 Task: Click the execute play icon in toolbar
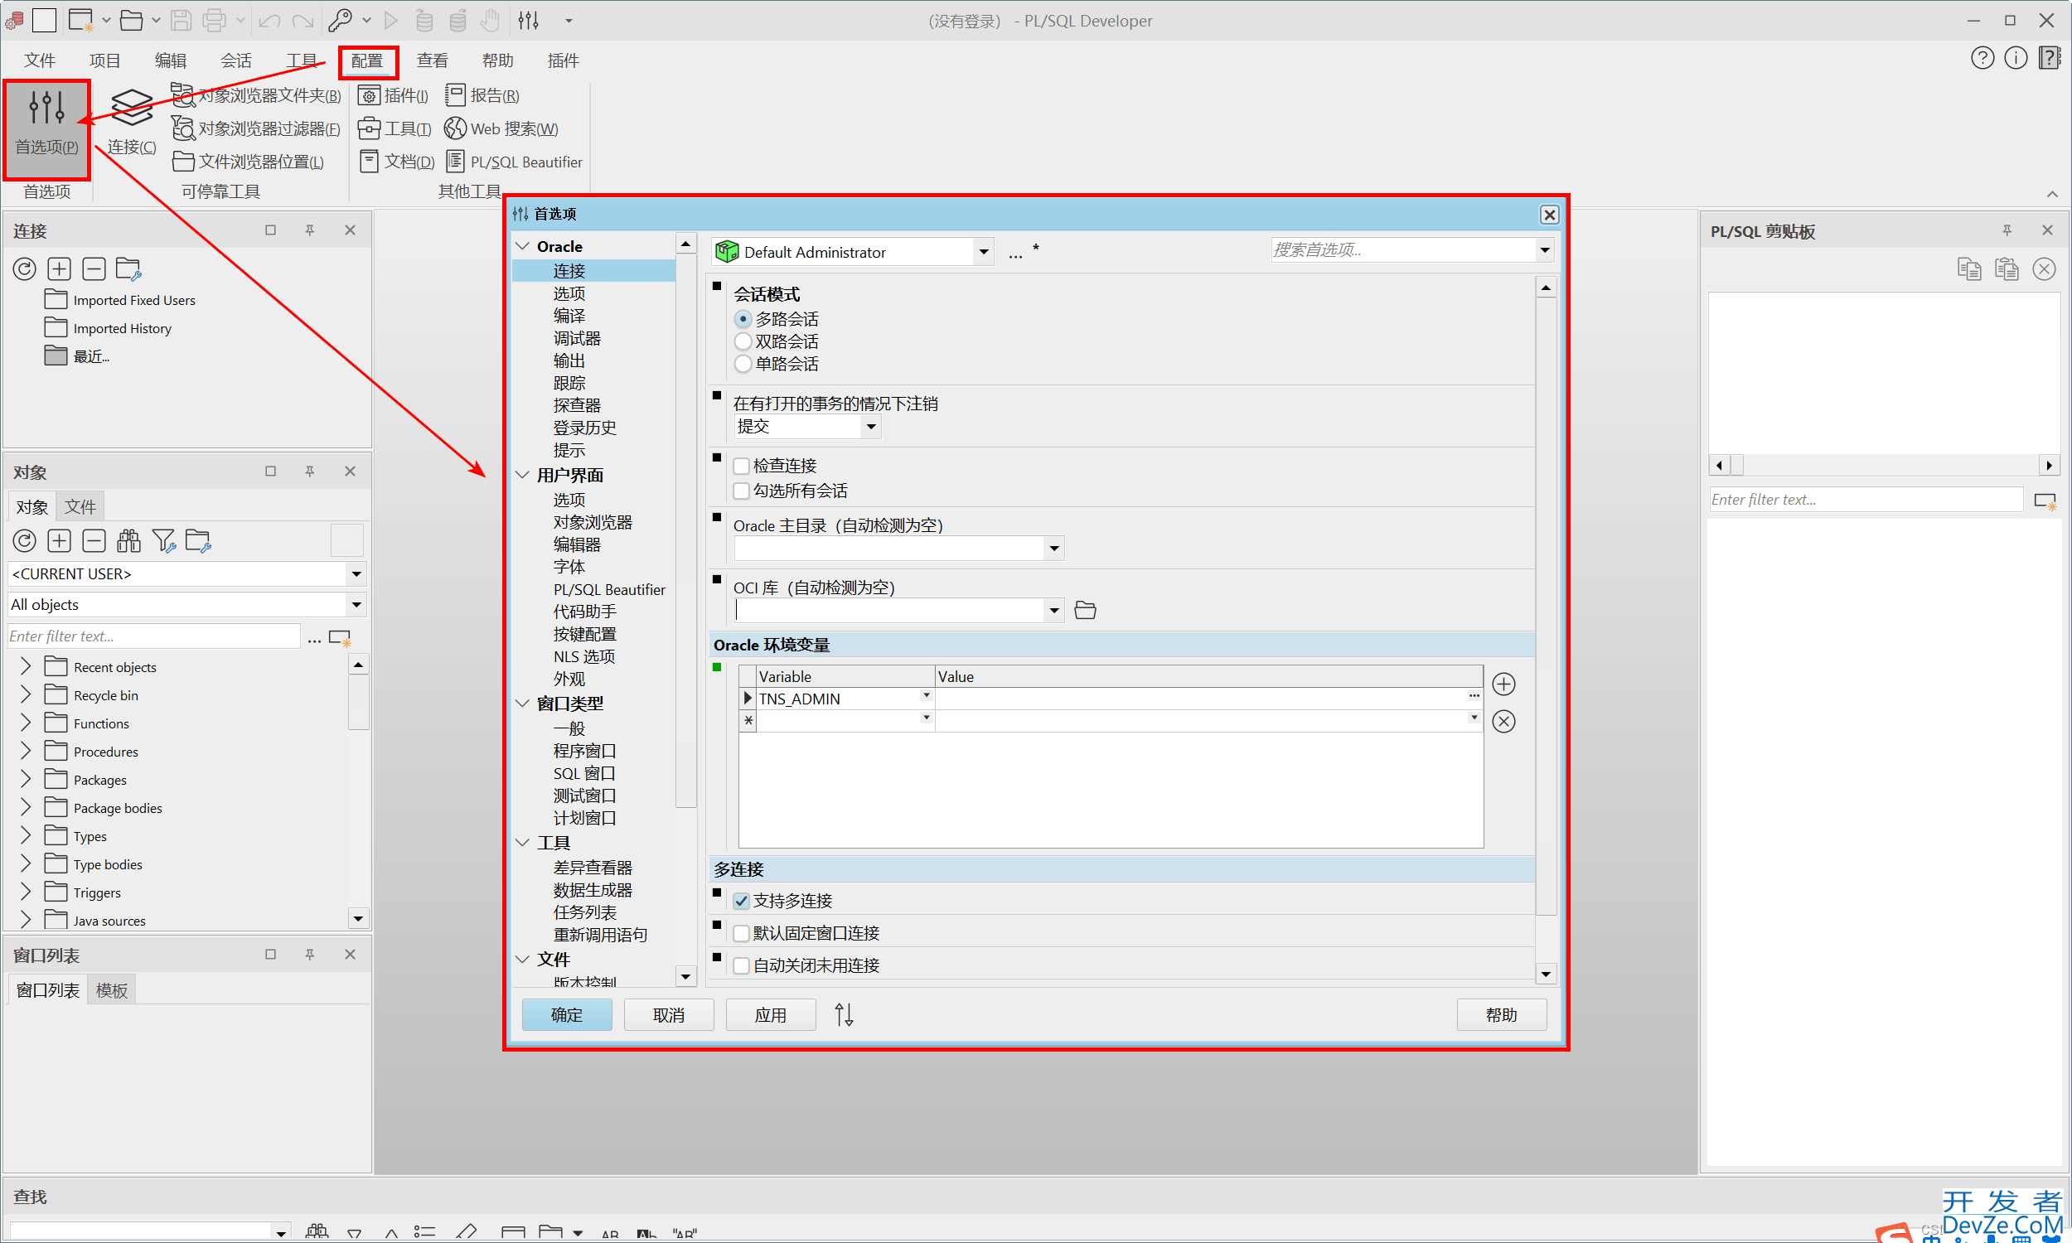[x=391, y=20]
